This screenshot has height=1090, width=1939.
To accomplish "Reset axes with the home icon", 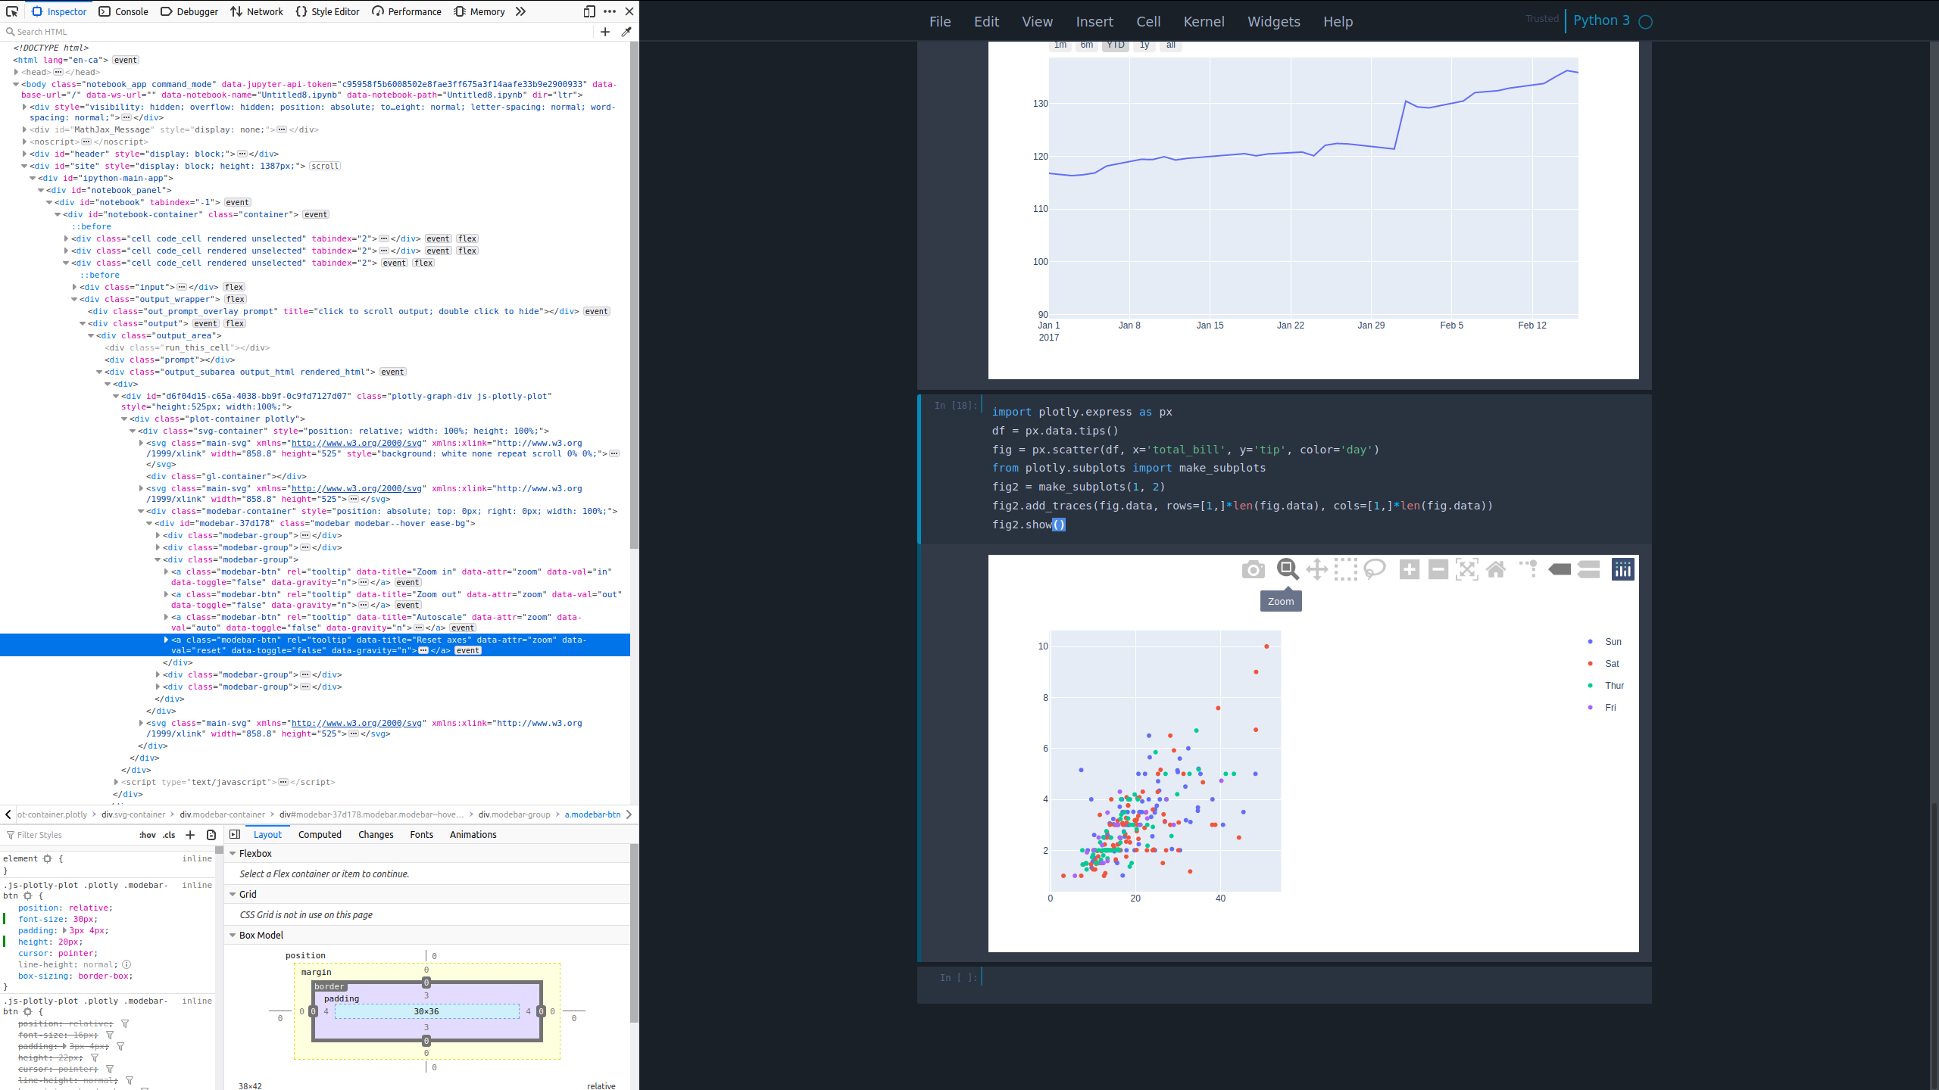I will tap(1496, 569).
